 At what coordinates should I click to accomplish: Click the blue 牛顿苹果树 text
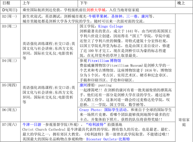[x=98, y=16]
